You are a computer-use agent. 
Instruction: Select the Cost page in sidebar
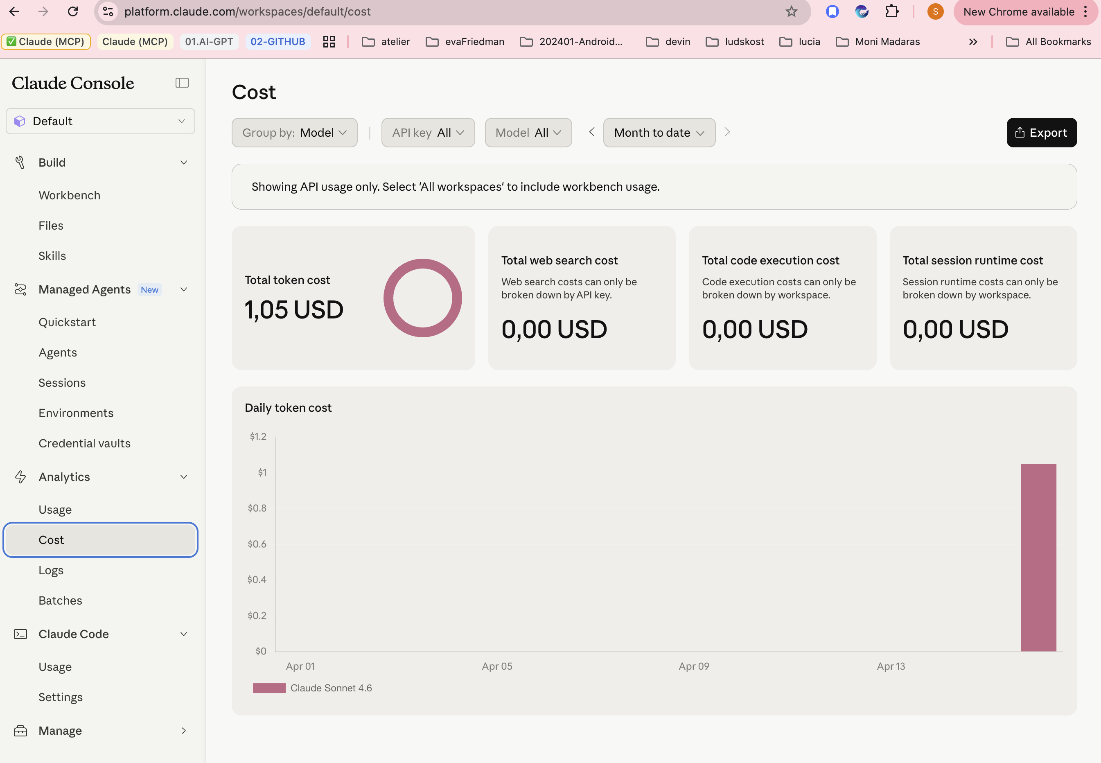100,540
